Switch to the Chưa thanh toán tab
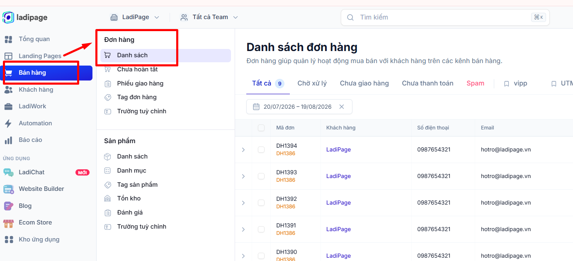The image size is (573, 261). pos(427,83)
